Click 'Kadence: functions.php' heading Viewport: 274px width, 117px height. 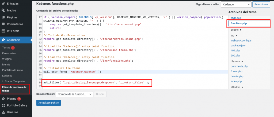click(x=55, y=3)
